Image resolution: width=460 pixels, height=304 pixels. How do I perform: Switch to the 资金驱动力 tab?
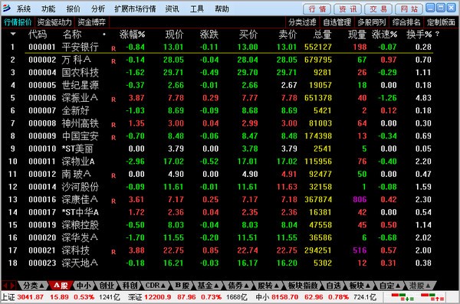(x=54, y=22)
